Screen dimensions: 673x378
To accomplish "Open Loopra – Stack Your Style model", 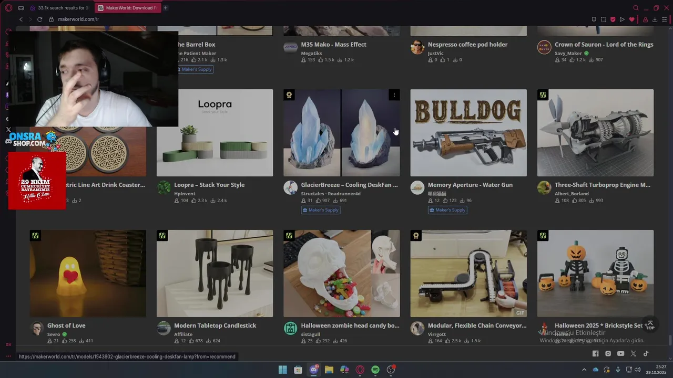I will (x=209, y=185).
